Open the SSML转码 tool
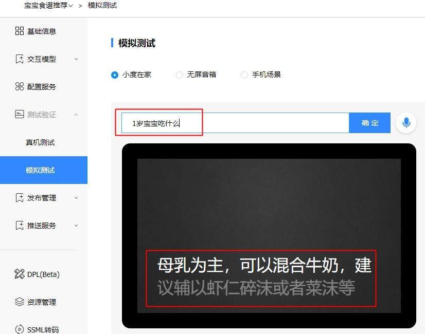 [x=20, y=329]
